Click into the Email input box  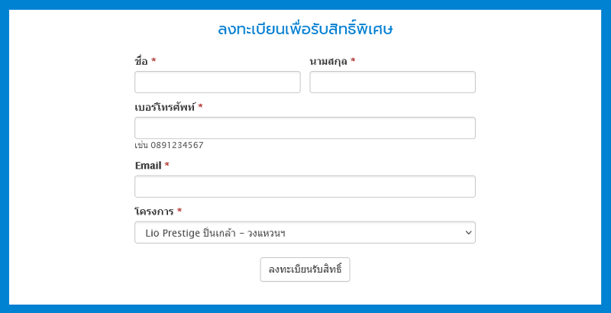coord(305,186)
